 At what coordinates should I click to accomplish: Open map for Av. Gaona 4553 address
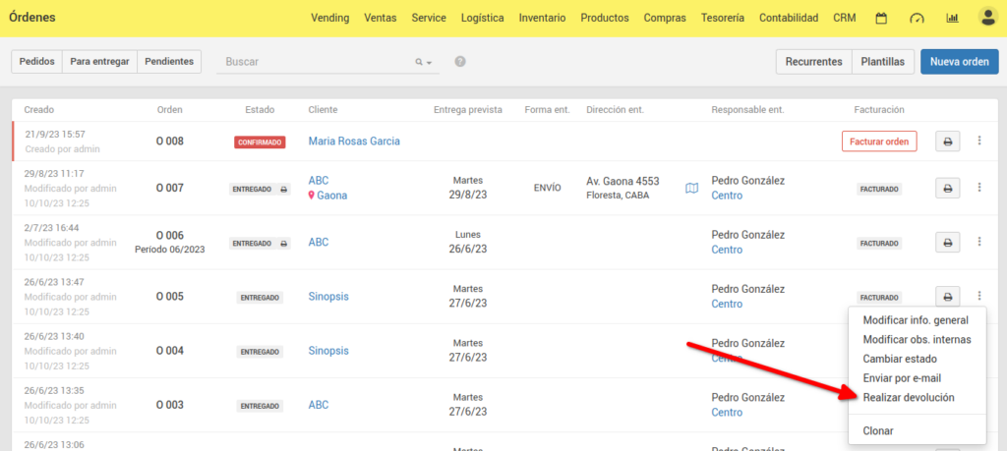click(x=691, y=188)
